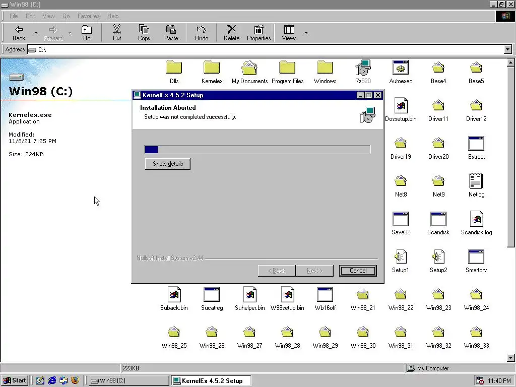Select the Win98_25 cabinet file

pyautogui.click(x=174, y=337)
